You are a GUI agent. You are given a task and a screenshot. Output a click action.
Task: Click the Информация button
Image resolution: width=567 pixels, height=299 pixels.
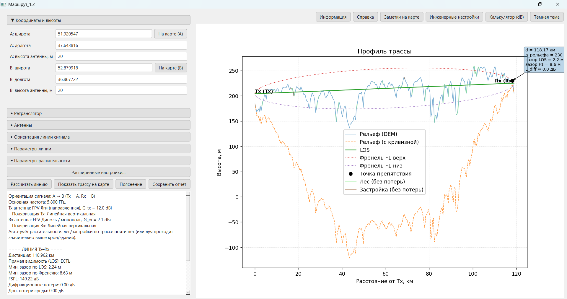(x=333, y=17)
